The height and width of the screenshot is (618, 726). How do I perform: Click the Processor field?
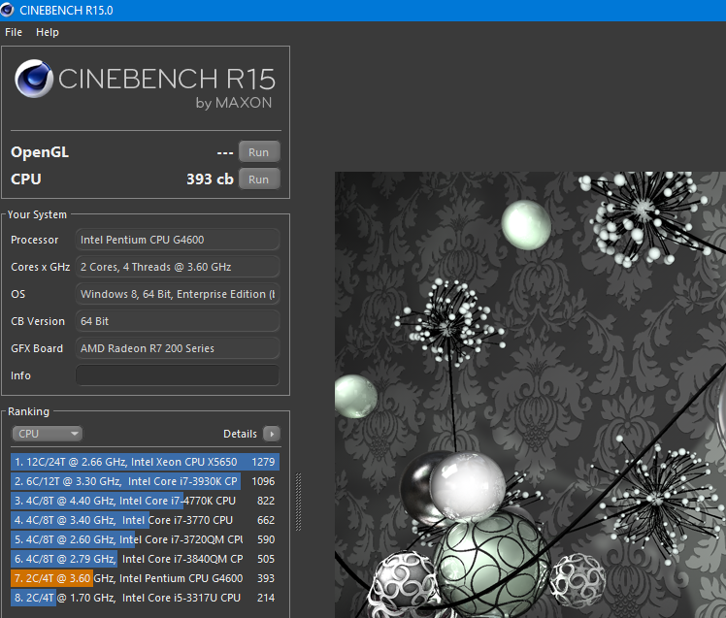pyautogui.click(x=178, y=240)
